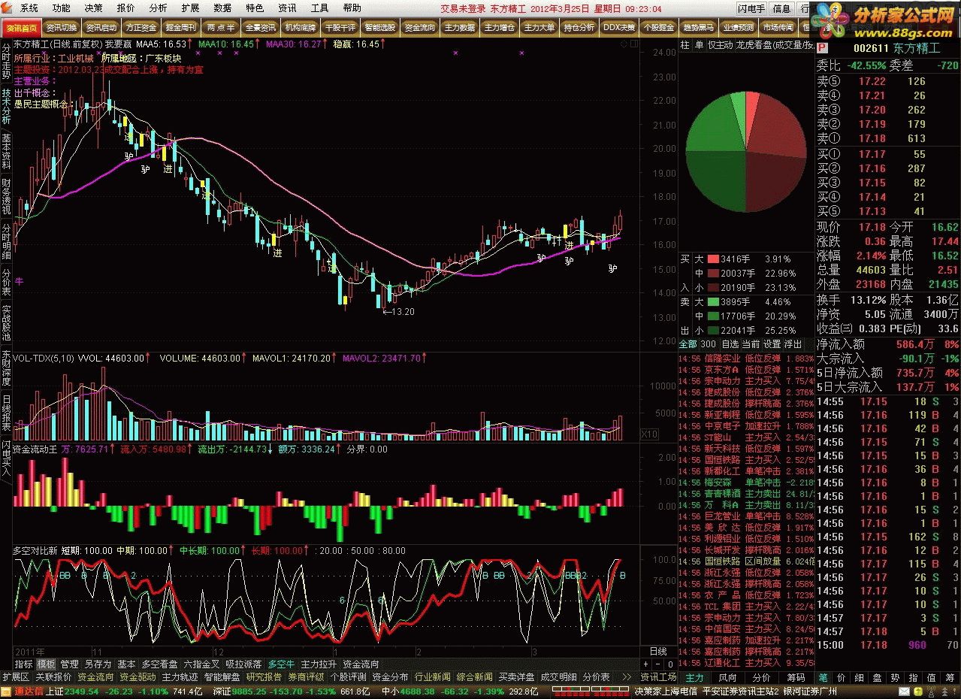
Task: Open the 分析 menu
Action: pyautogui.click(x=159, y=8)
